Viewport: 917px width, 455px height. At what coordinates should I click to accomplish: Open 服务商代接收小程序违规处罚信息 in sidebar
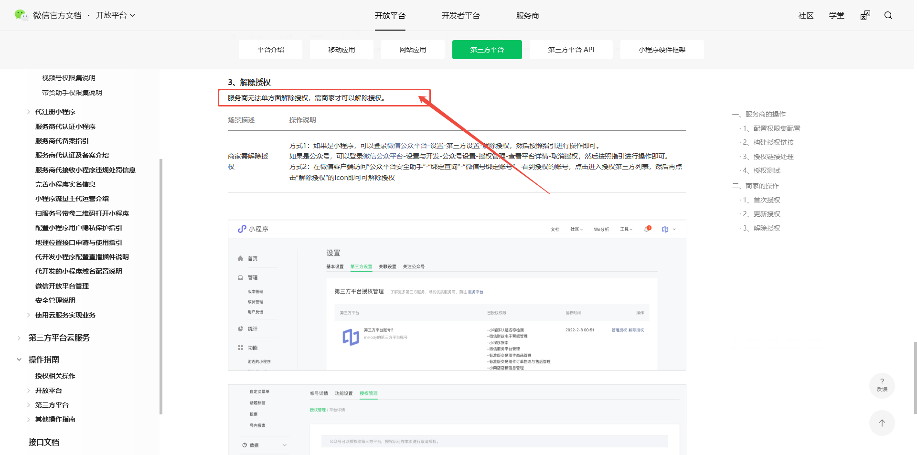[x=85, y=170]
